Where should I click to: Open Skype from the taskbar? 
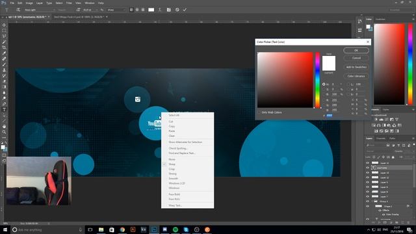pos(186,229)
